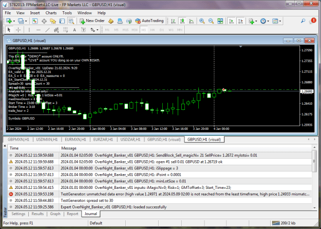Switch to the USDZAR,H1 chart tab
The image size is (321, 229).
tap(130, 140)
